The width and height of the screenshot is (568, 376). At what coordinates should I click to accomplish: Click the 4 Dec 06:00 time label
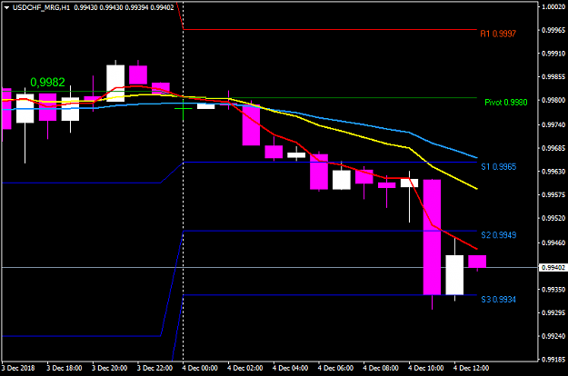click(x=336, y=368)
